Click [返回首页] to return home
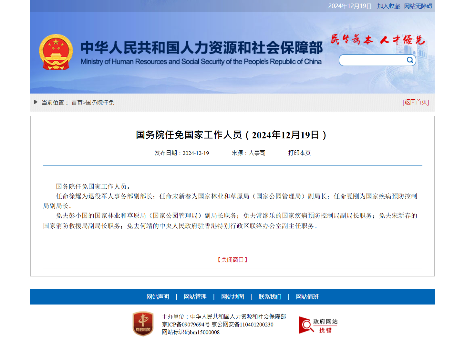 point(415,102)
